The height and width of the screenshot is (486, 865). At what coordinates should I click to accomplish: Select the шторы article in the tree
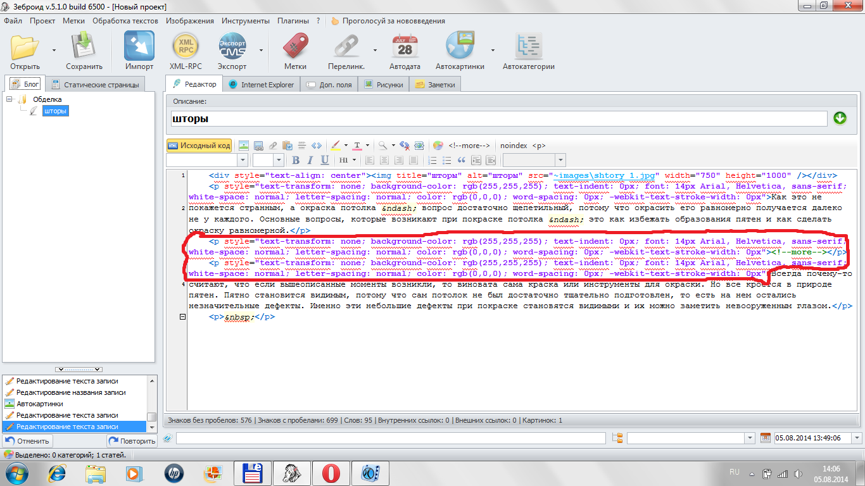click(56, 111)
